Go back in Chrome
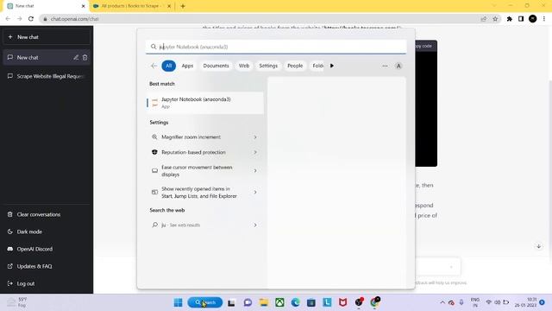This screenshot has height=311, width=552. [8, 19]
